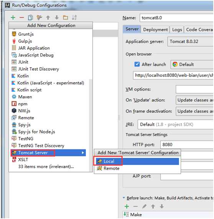Click the HTTP port field showing 8080
This screenshot has height=219, width=214.
[187, 144]
